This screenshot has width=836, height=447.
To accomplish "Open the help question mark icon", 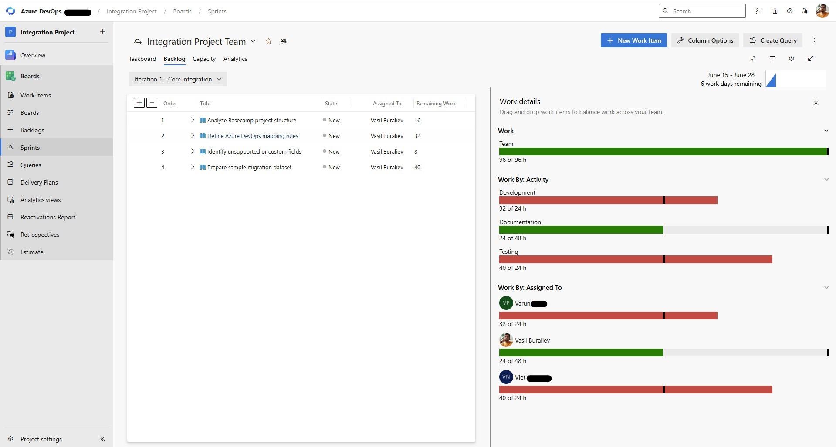I will click(x=789, y=11).
